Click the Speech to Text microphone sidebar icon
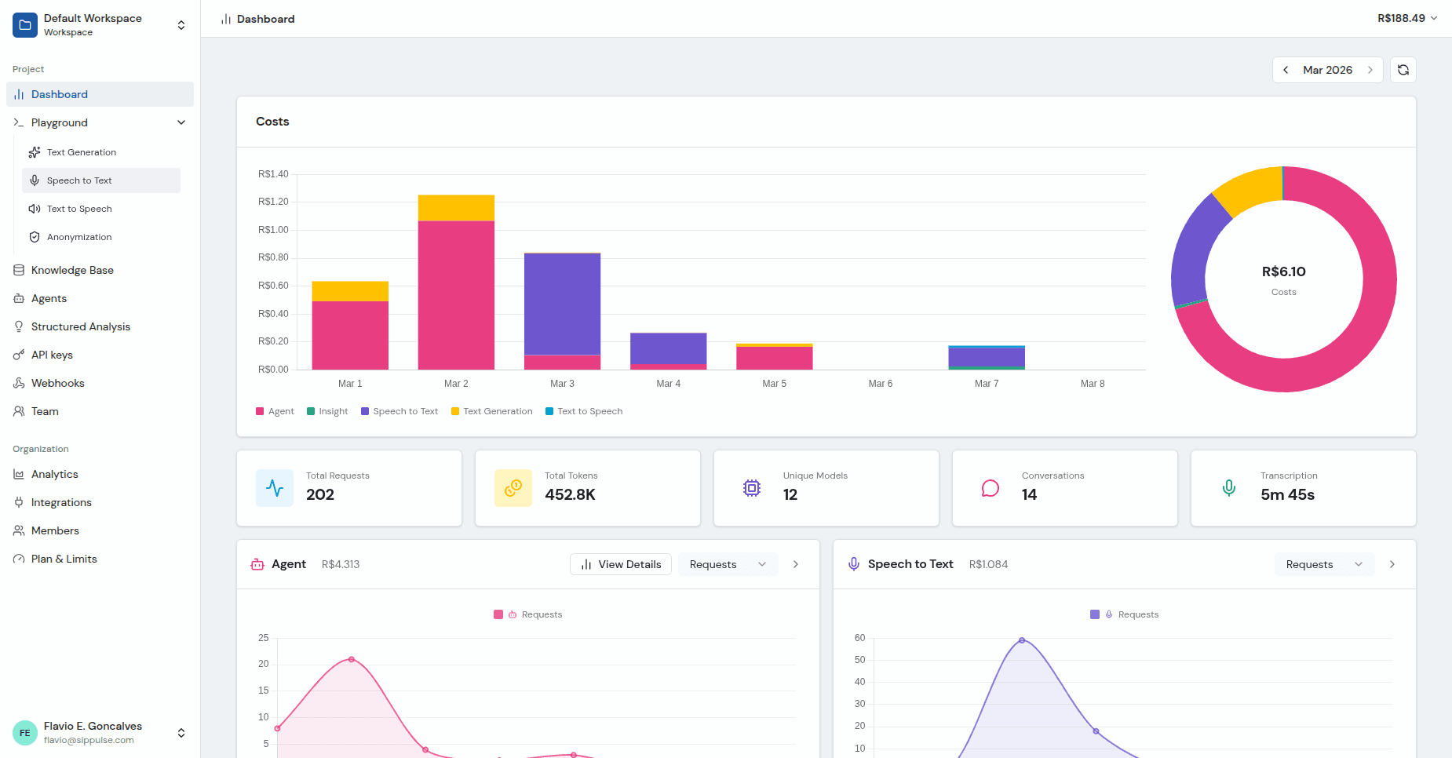 click(x=35, y=180)
